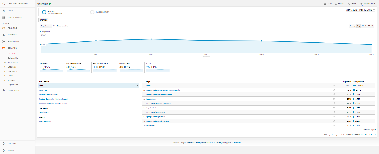Open Experiments in sidebar
The image size is (379, 154).
point(13,85)
